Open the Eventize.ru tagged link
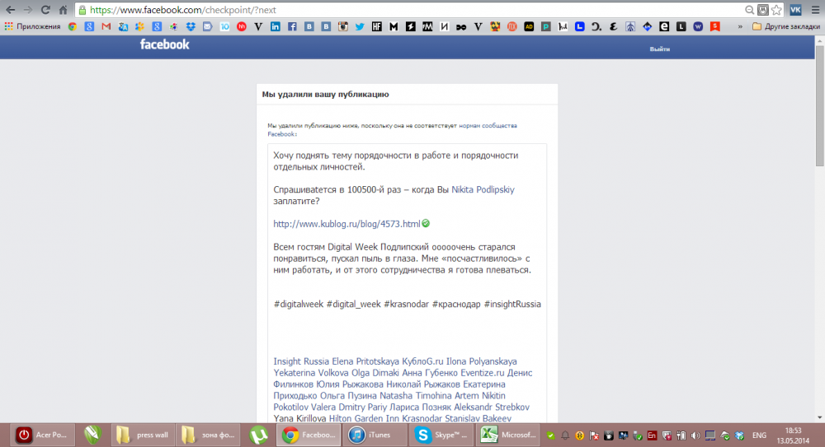825x447 pixels. (482, 373)
